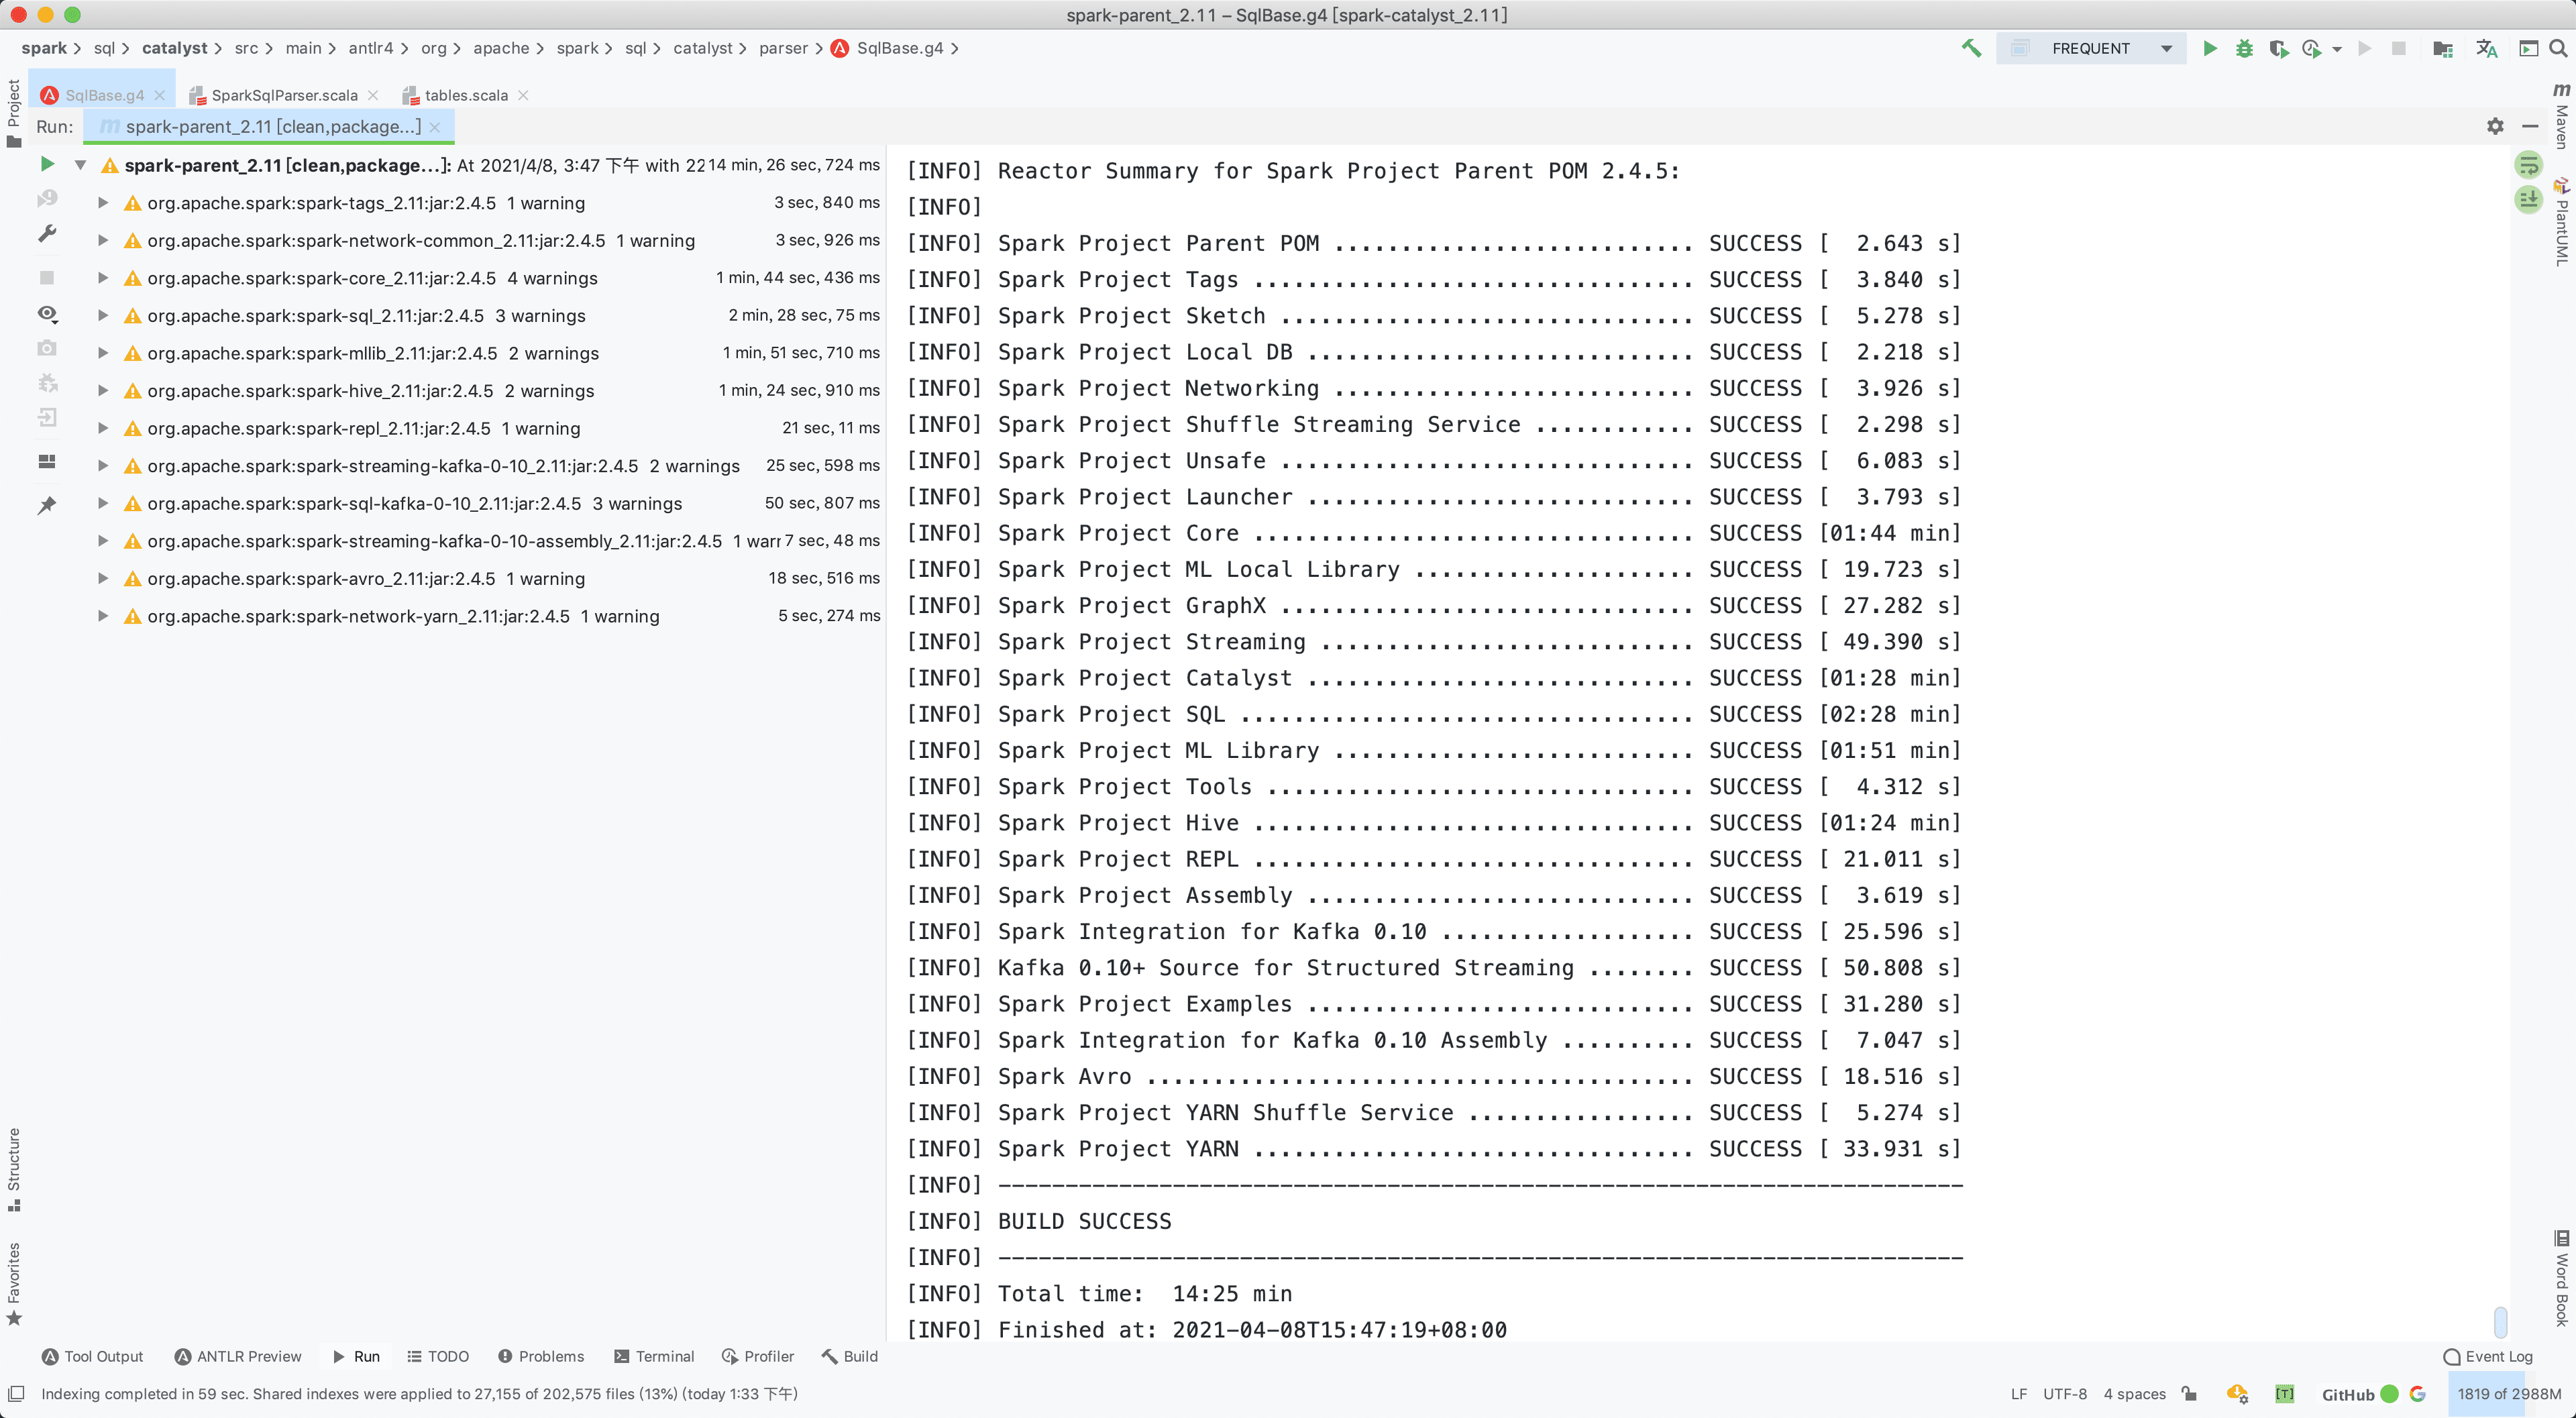The height and width of the screenshot is (1418, 2576).
Task: Toggle soft-wrap in console output
Action: (2528, 165)
